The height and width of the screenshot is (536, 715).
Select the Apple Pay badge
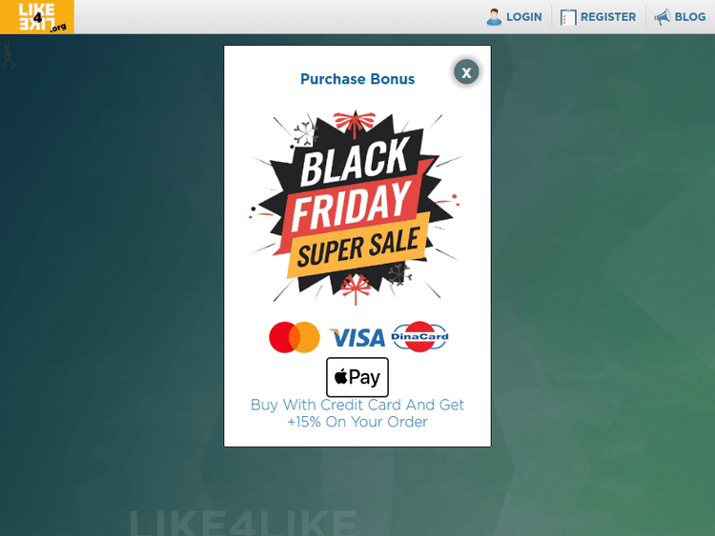[357, 377]
